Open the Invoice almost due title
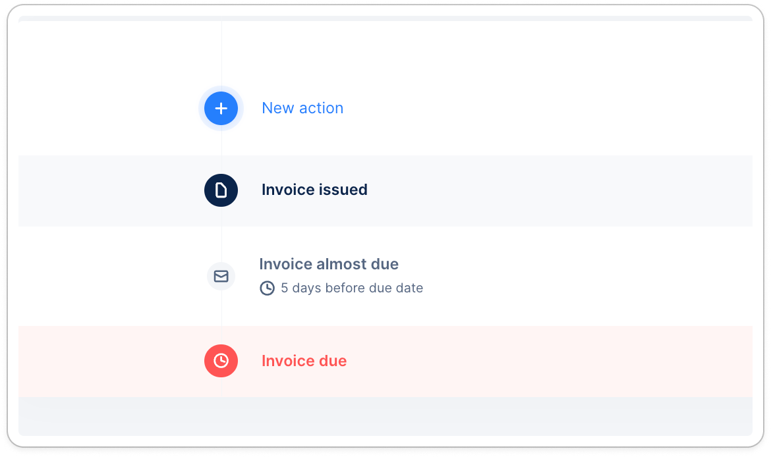Viewport: 771px width, 457px height. tap(329, 265)
